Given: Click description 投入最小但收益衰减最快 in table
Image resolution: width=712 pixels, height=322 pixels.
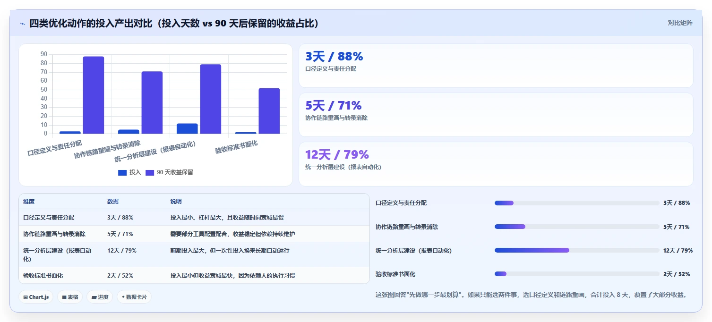Looking at the screenshot, I should [232, 275].
